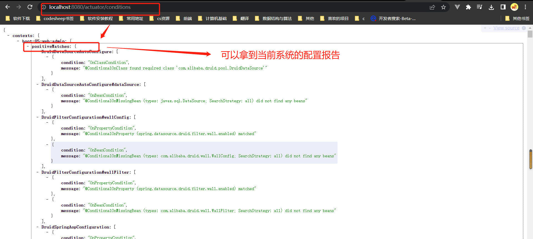Reload the actuator conditions page
The width and height of the screenshot is (533, 239).
[30, 7]
